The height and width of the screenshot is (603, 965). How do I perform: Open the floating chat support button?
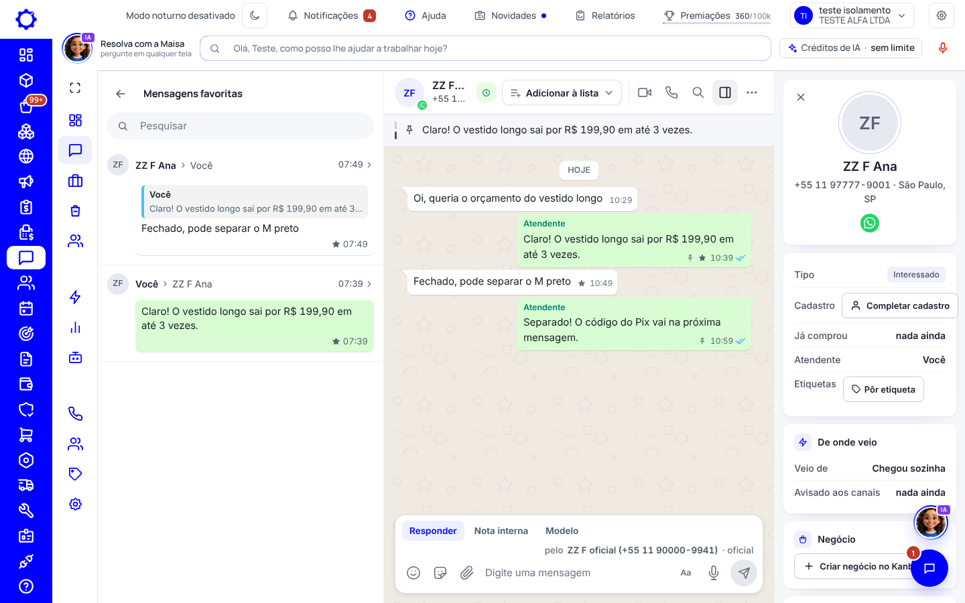(x=929, y=568)
